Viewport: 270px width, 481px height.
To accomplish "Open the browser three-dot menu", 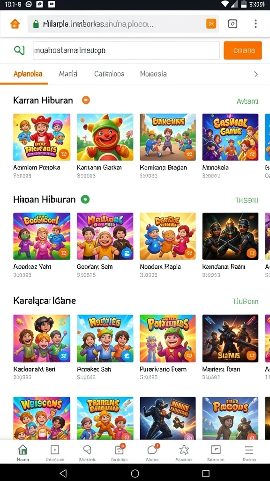I will click(255, 23).
